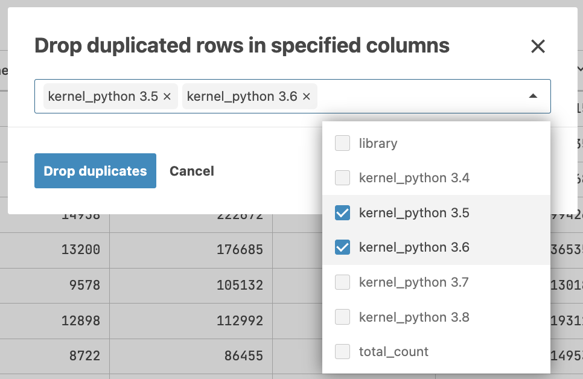Check the total_count column checkbox
583x379 pixels.
tap(342, 352)
